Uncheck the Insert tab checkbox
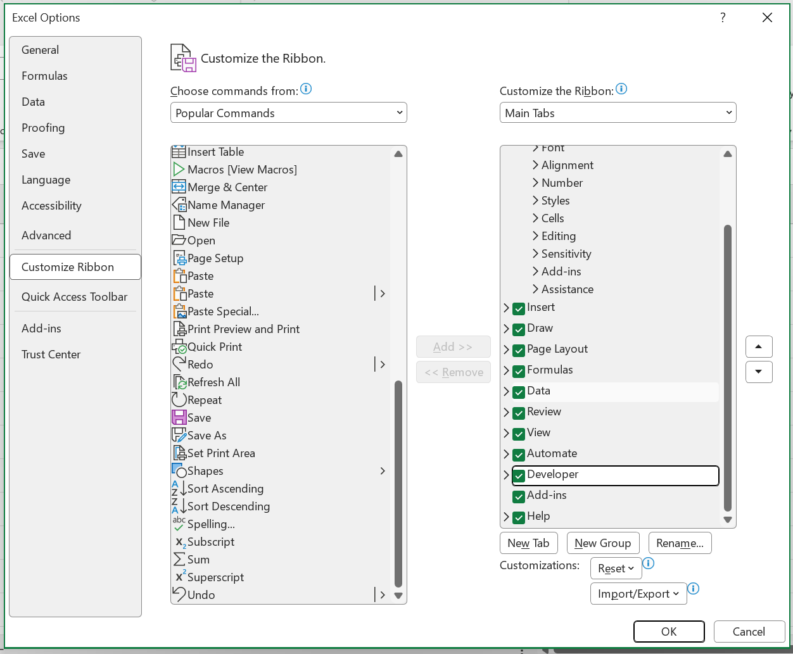793x654 pixels. pyautogui.click(x=519, y=308)
